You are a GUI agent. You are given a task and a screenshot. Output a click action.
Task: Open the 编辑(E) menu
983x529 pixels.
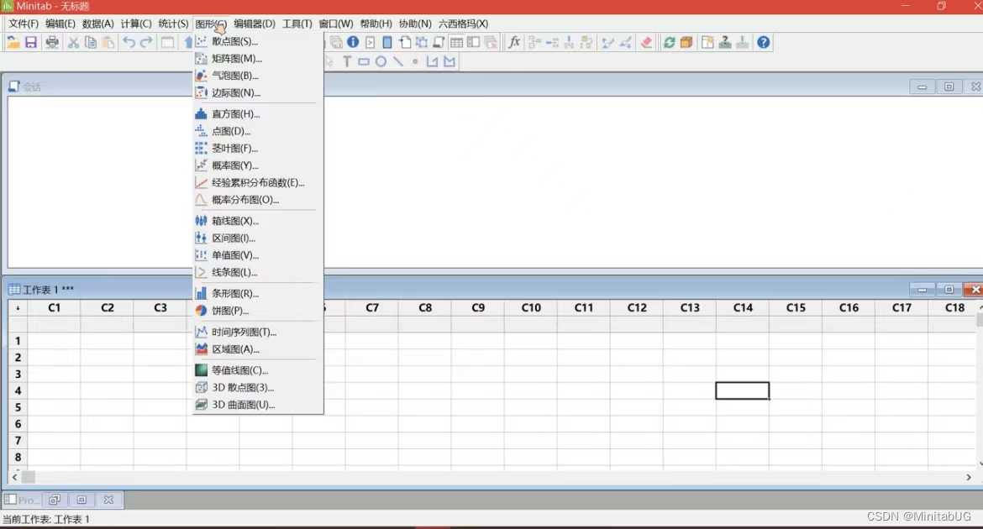coord(60,24)
